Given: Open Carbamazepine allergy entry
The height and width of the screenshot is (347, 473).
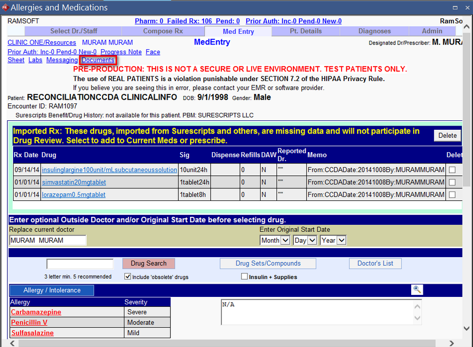Looking at the screenshot, I should pos(36,312).
